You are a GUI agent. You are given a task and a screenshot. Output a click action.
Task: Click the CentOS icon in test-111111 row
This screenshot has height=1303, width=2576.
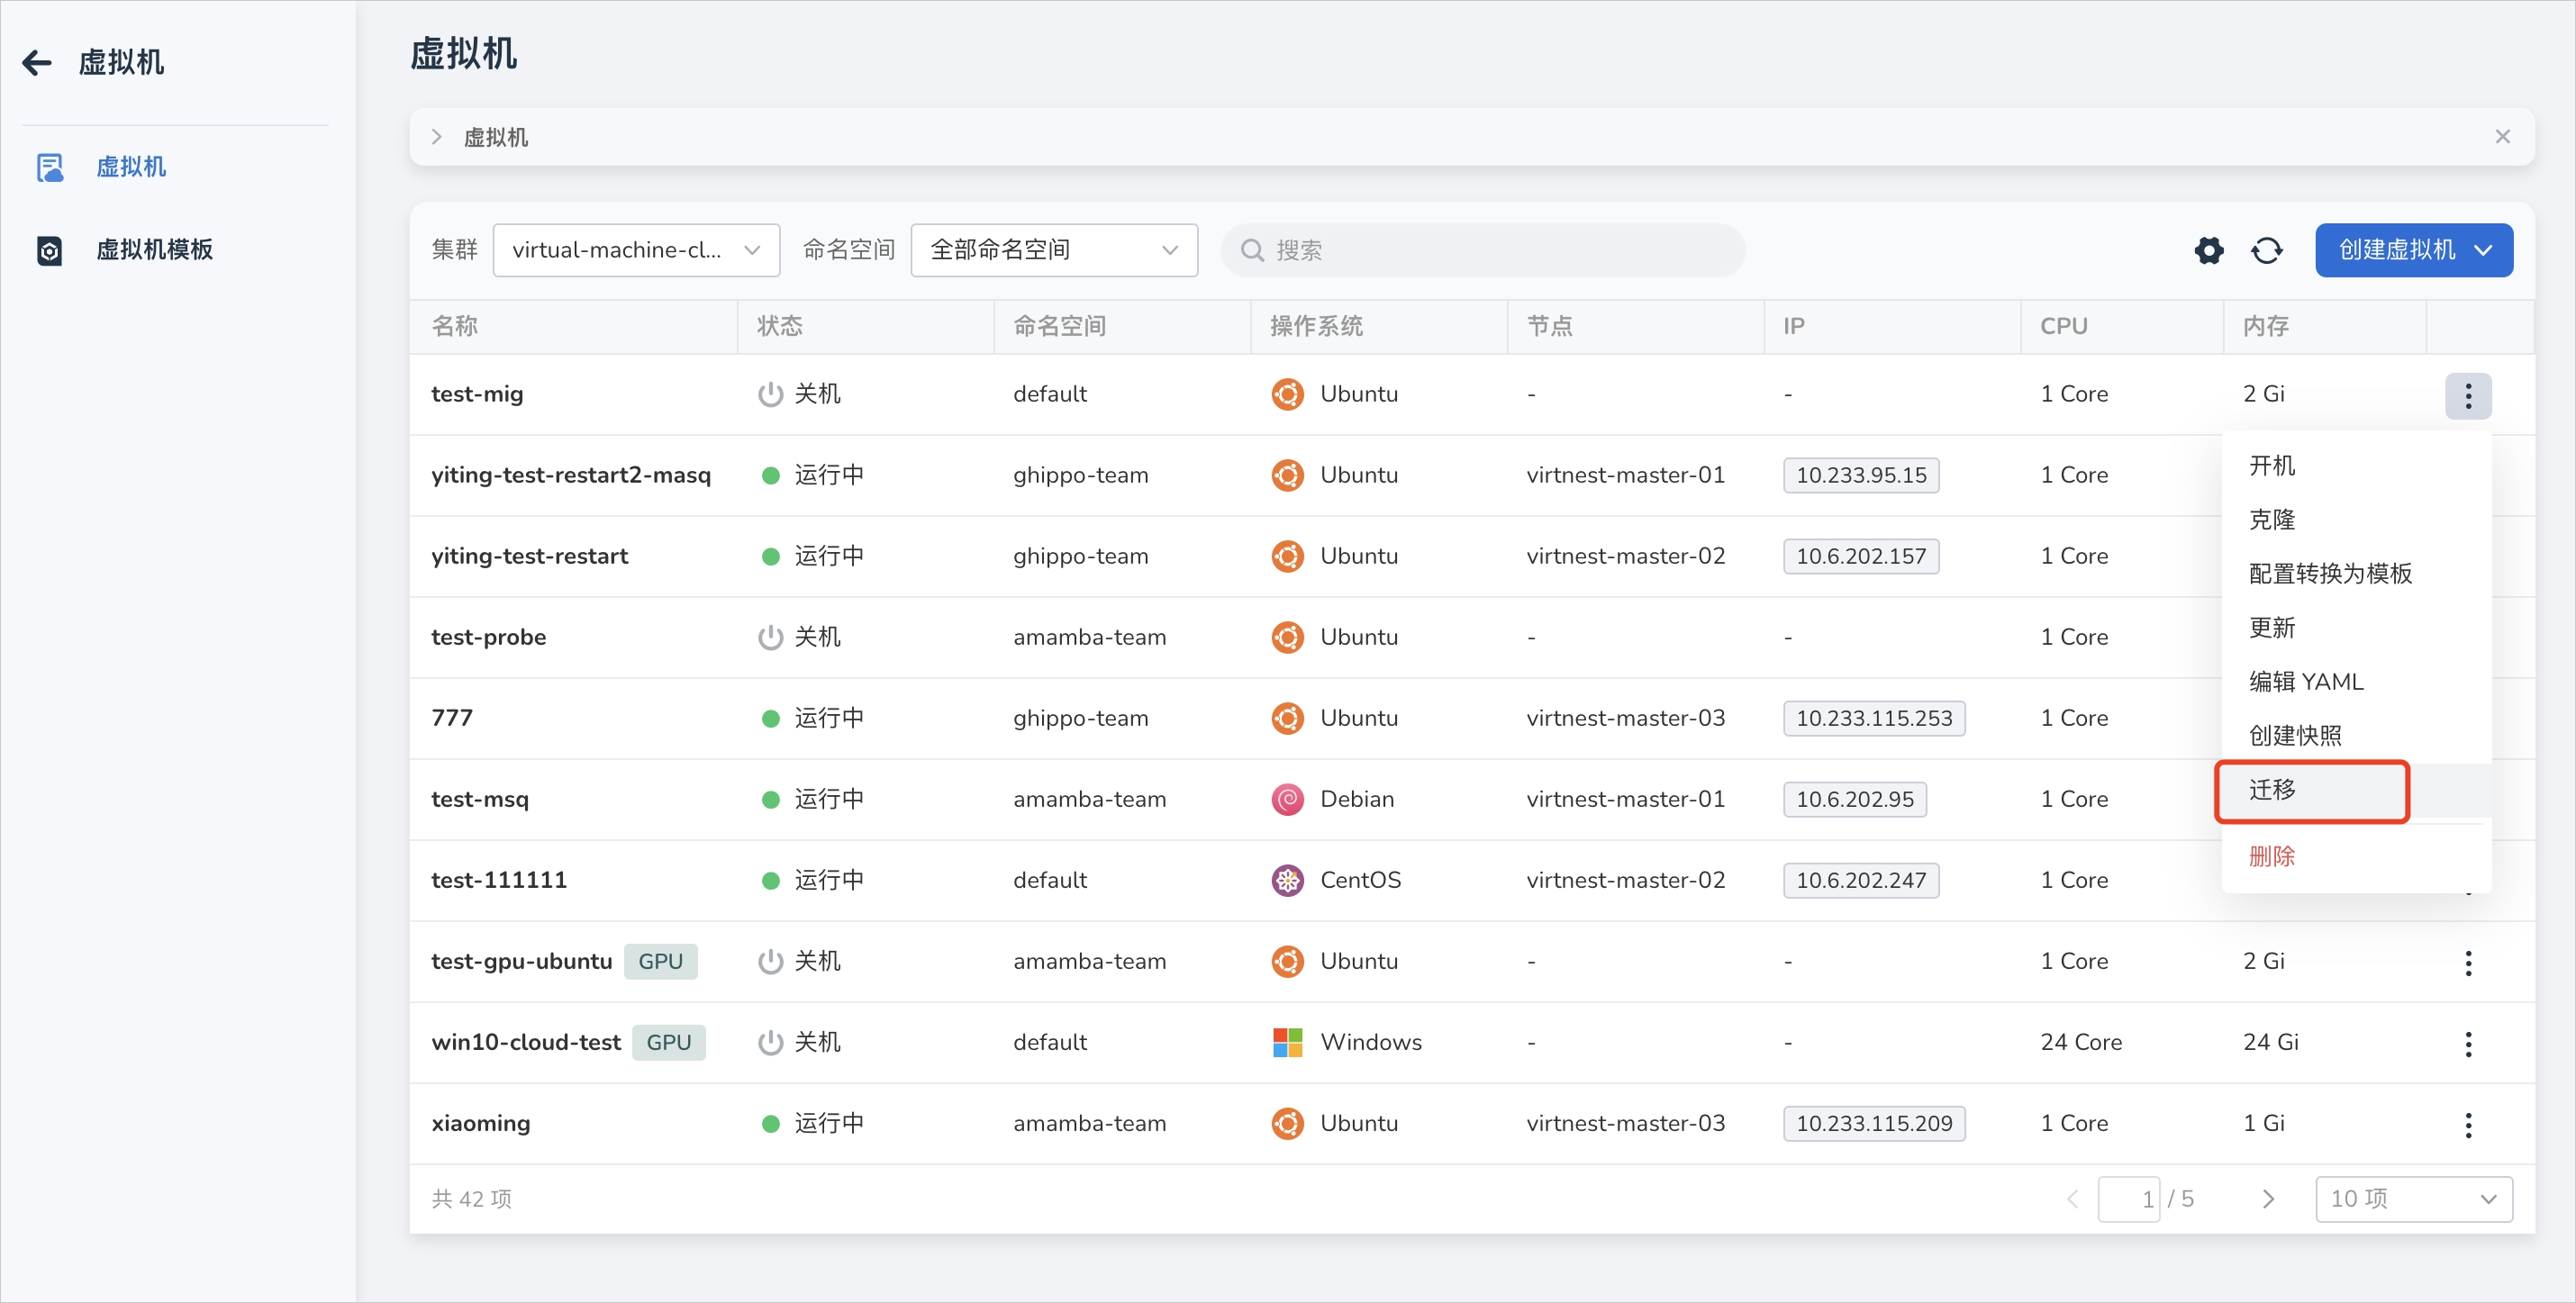coord(1287,880)
